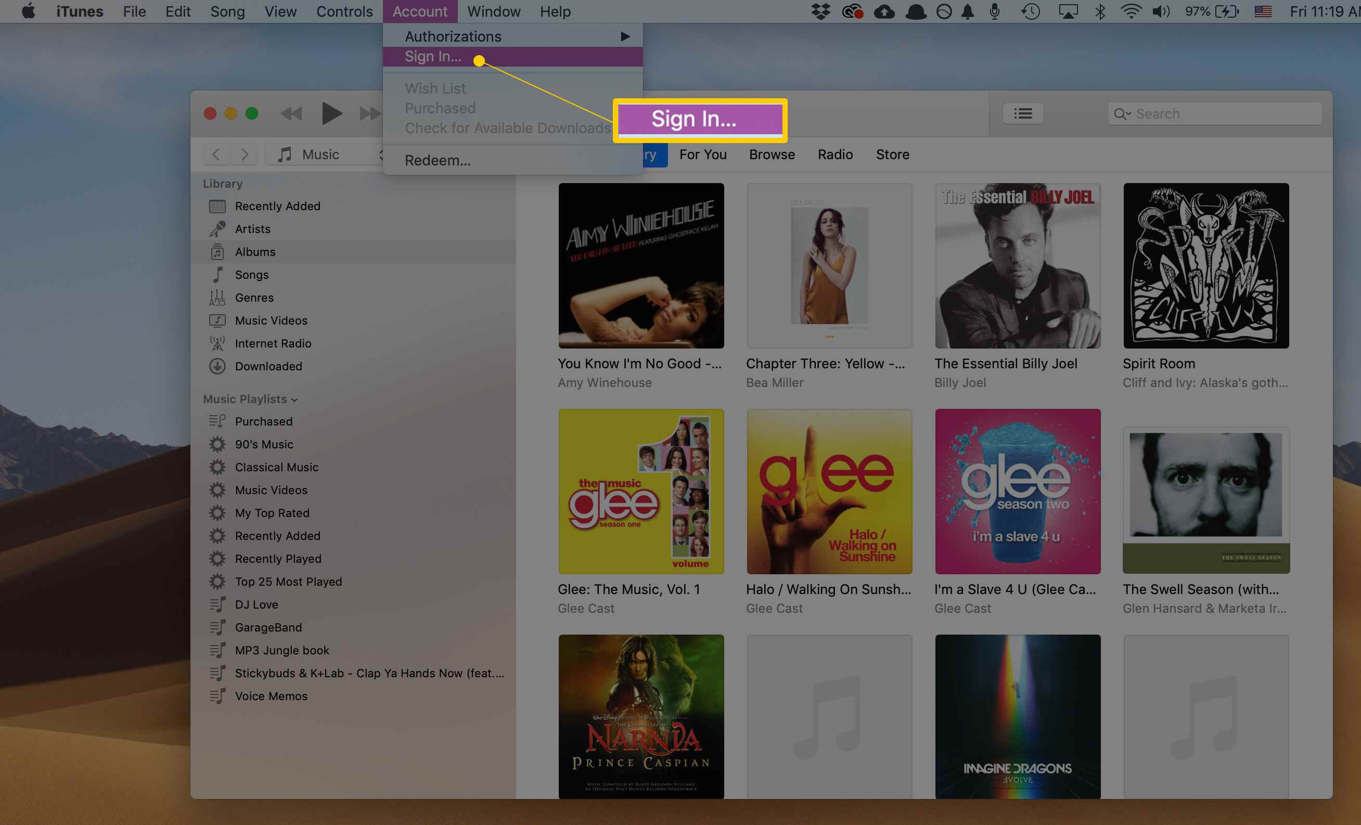The width and height of the screenshot is (1361, 825).
Task: Open Recently Added in the Library sidebar
Action: tap(353, 206)
